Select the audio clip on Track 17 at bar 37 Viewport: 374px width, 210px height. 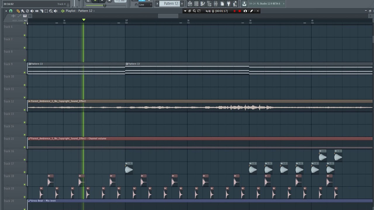tap(129, 168)
